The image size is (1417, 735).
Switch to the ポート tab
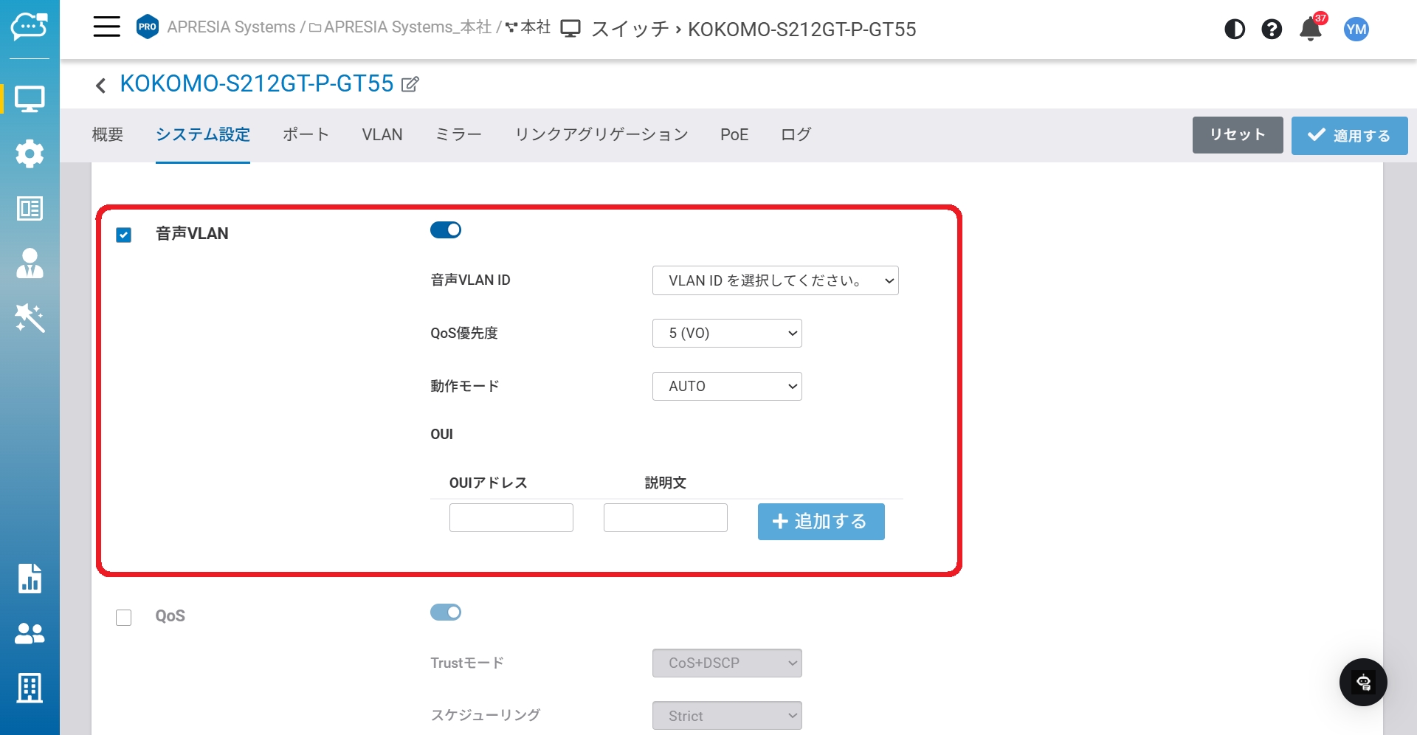306,135
